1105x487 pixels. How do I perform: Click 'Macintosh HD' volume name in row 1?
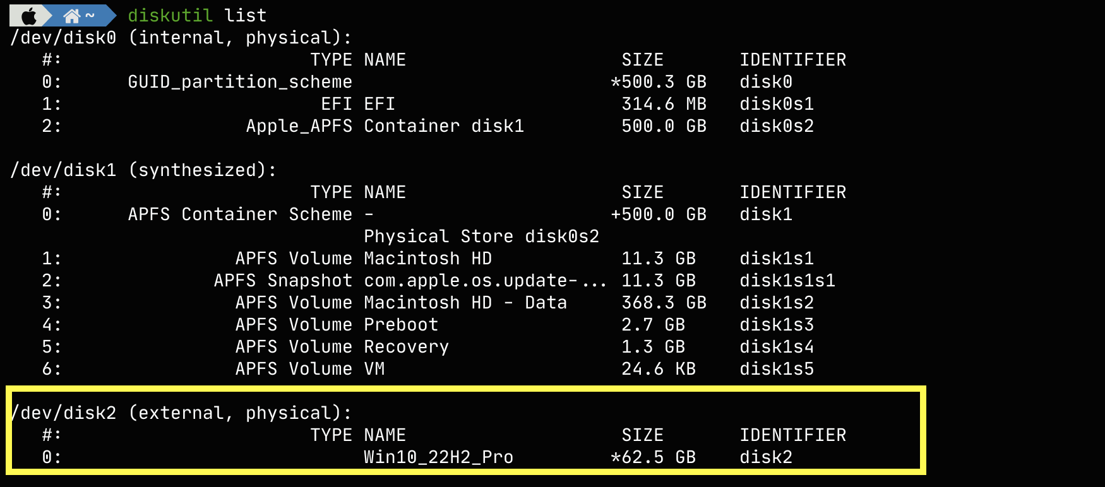[428, 259]
